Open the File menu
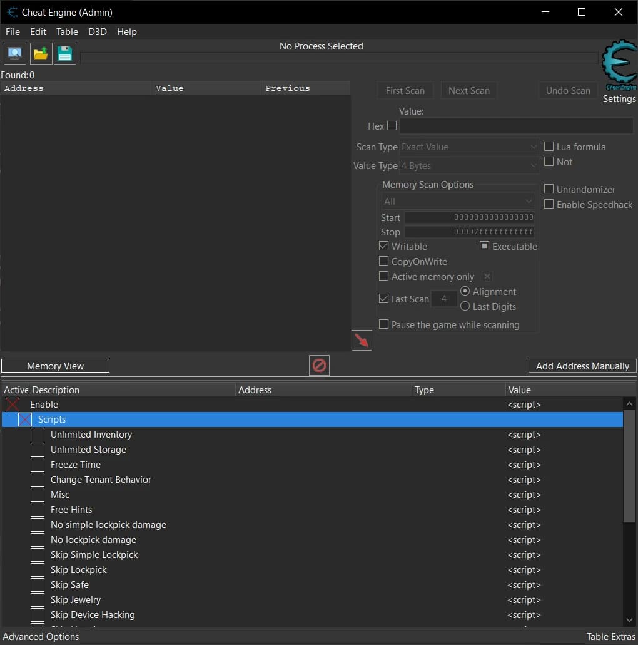 (13, 32)
